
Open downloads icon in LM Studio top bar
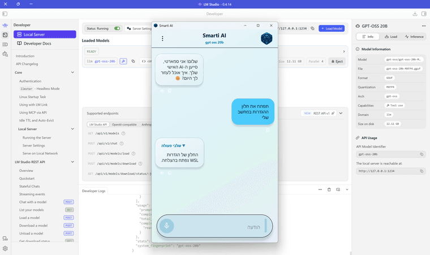tap(415, 14)
